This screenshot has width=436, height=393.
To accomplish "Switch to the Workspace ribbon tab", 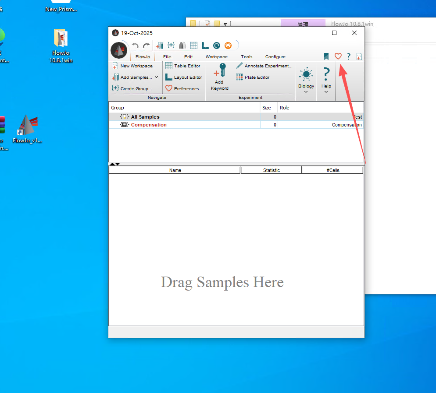I will pyautogui.click(x=216, y=57).
